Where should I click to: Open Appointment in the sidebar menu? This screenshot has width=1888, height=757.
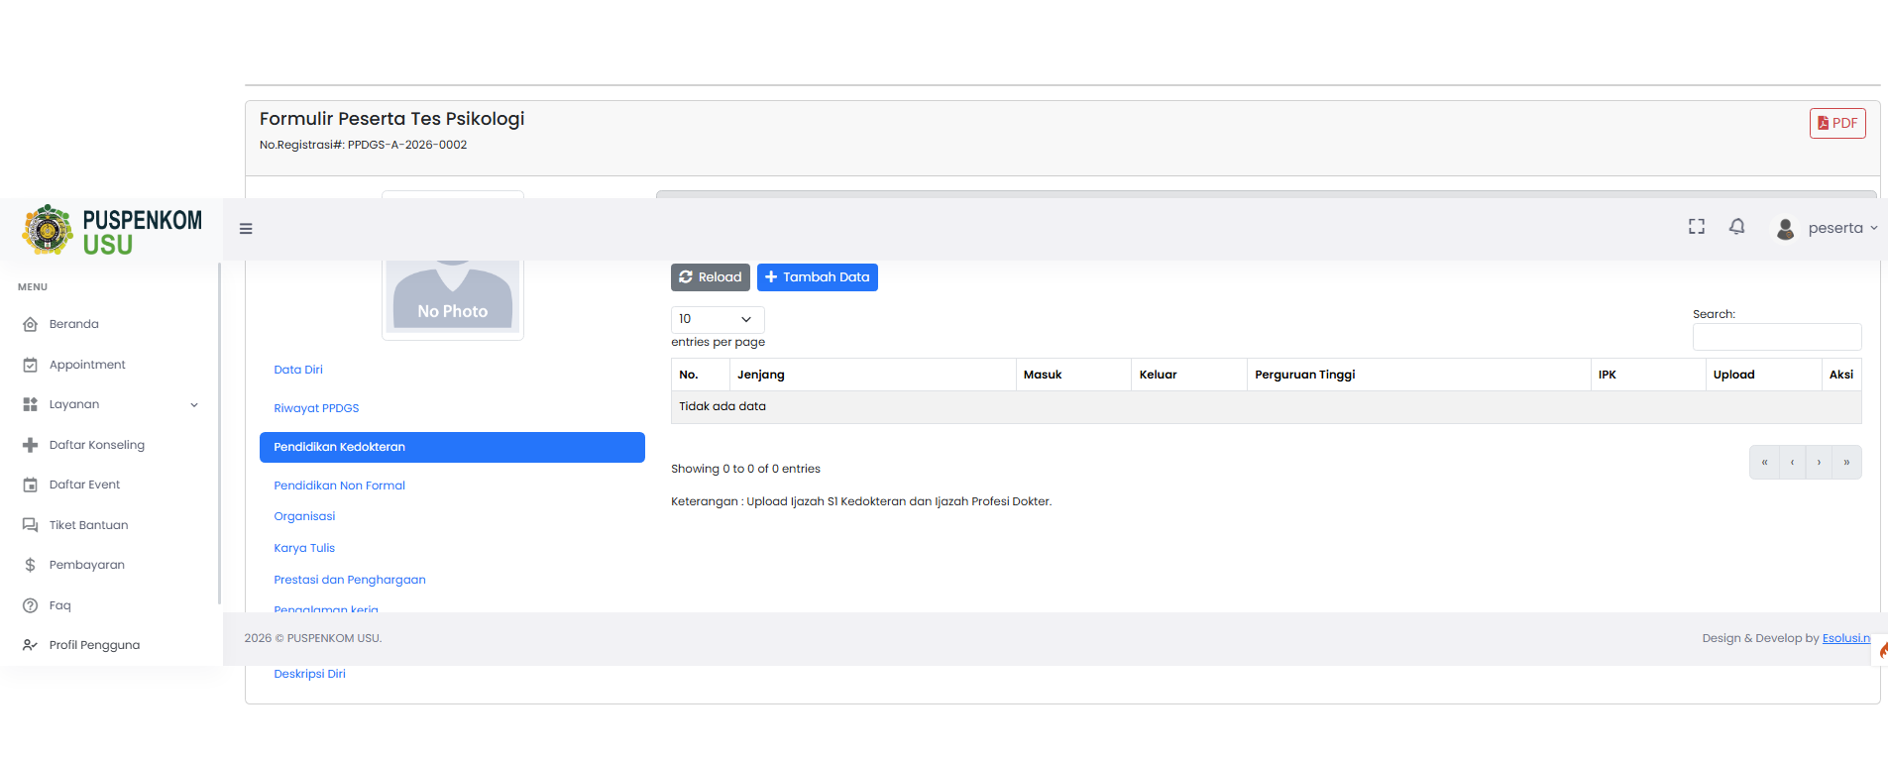pos(87,365)
